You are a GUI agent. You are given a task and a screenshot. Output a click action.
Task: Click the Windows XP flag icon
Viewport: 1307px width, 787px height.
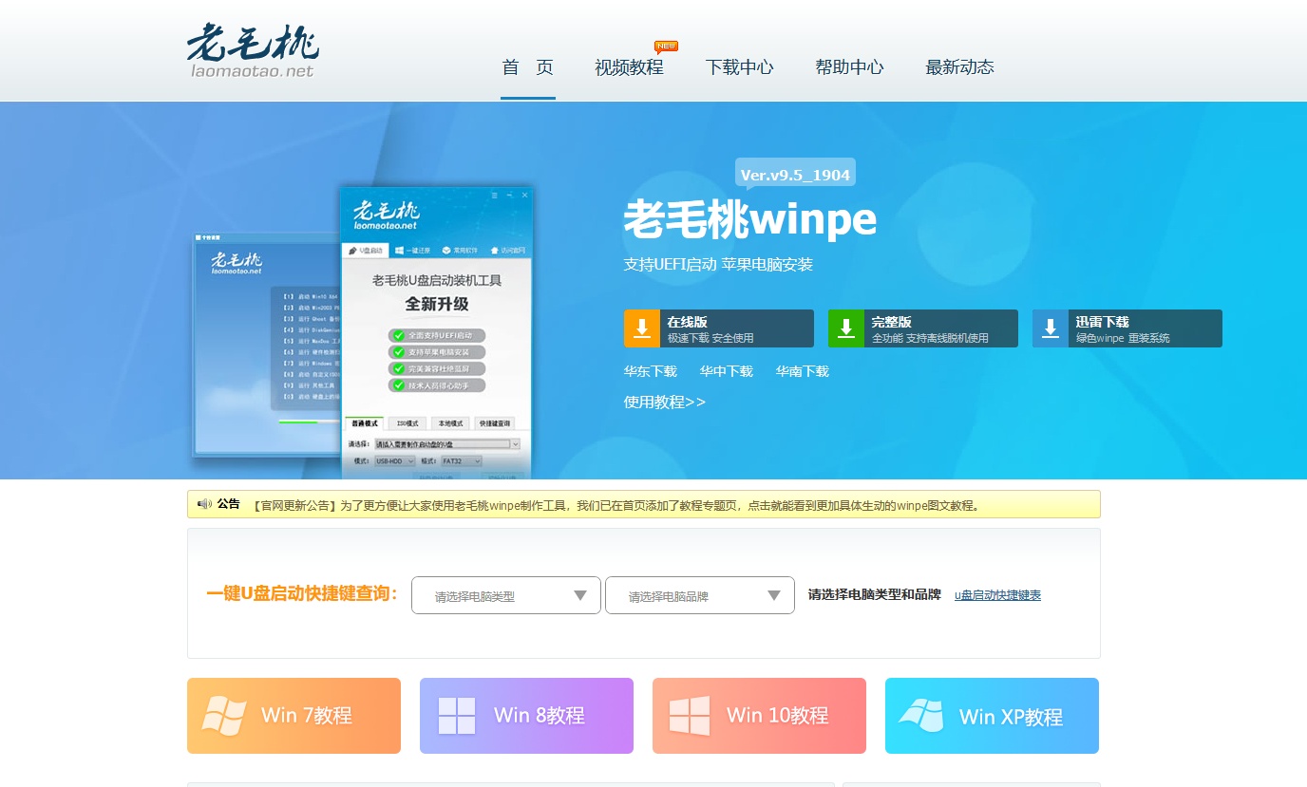921,716
